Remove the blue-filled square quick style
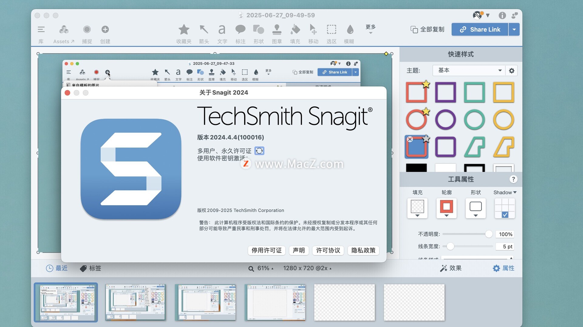 pos(410,139)
